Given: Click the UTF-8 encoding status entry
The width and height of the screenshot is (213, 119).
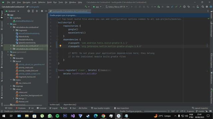Looking at the screenshot, I should tap(183, 111).
